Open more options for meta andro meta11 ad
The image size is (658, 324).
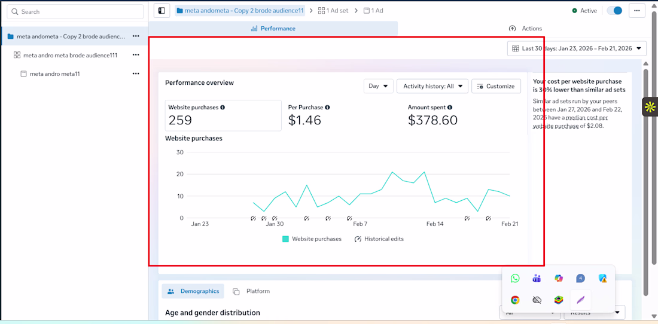coord(136,74)
